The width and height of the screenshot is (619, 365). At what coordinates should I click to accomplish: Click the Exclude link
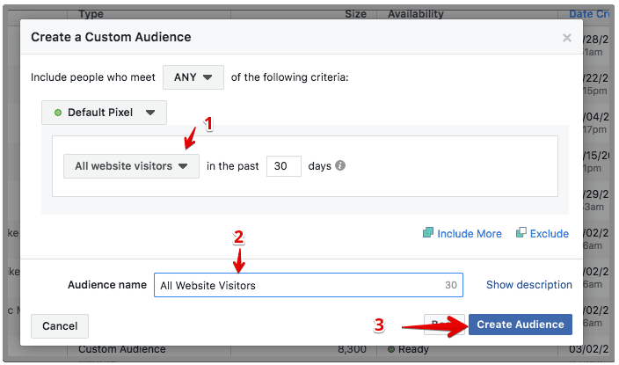[x=550, y=234]
